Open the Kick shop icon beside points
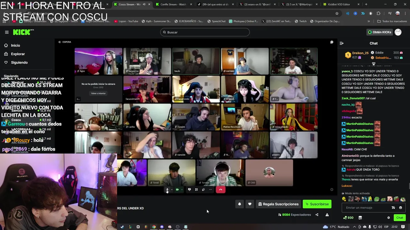This screenshot has height=230, width=410. click(x=360, y=218)
